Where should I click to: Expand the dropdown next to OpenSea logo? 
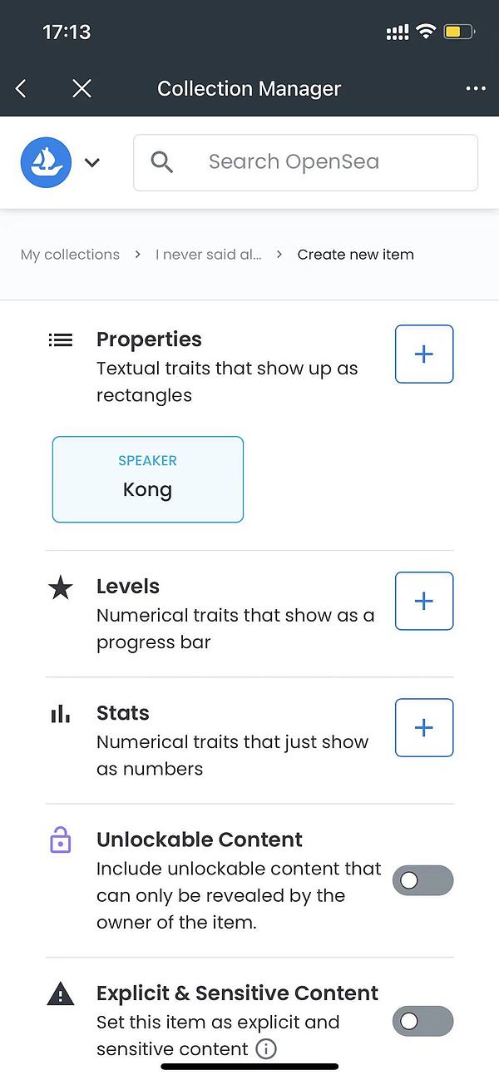pyautogui.click(x=92, y=163)
